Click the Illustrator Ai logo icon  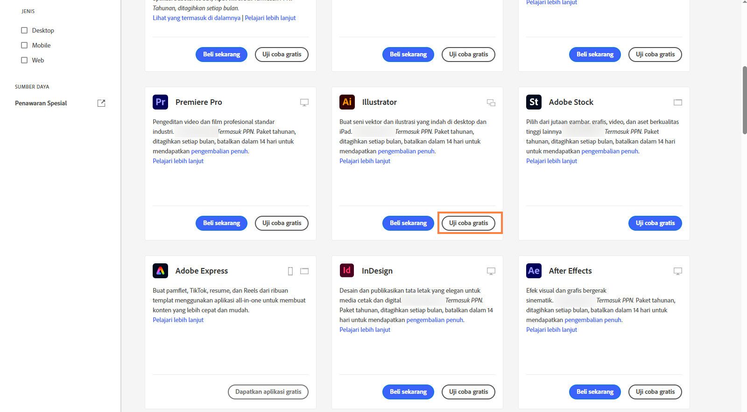coord(347,102)
